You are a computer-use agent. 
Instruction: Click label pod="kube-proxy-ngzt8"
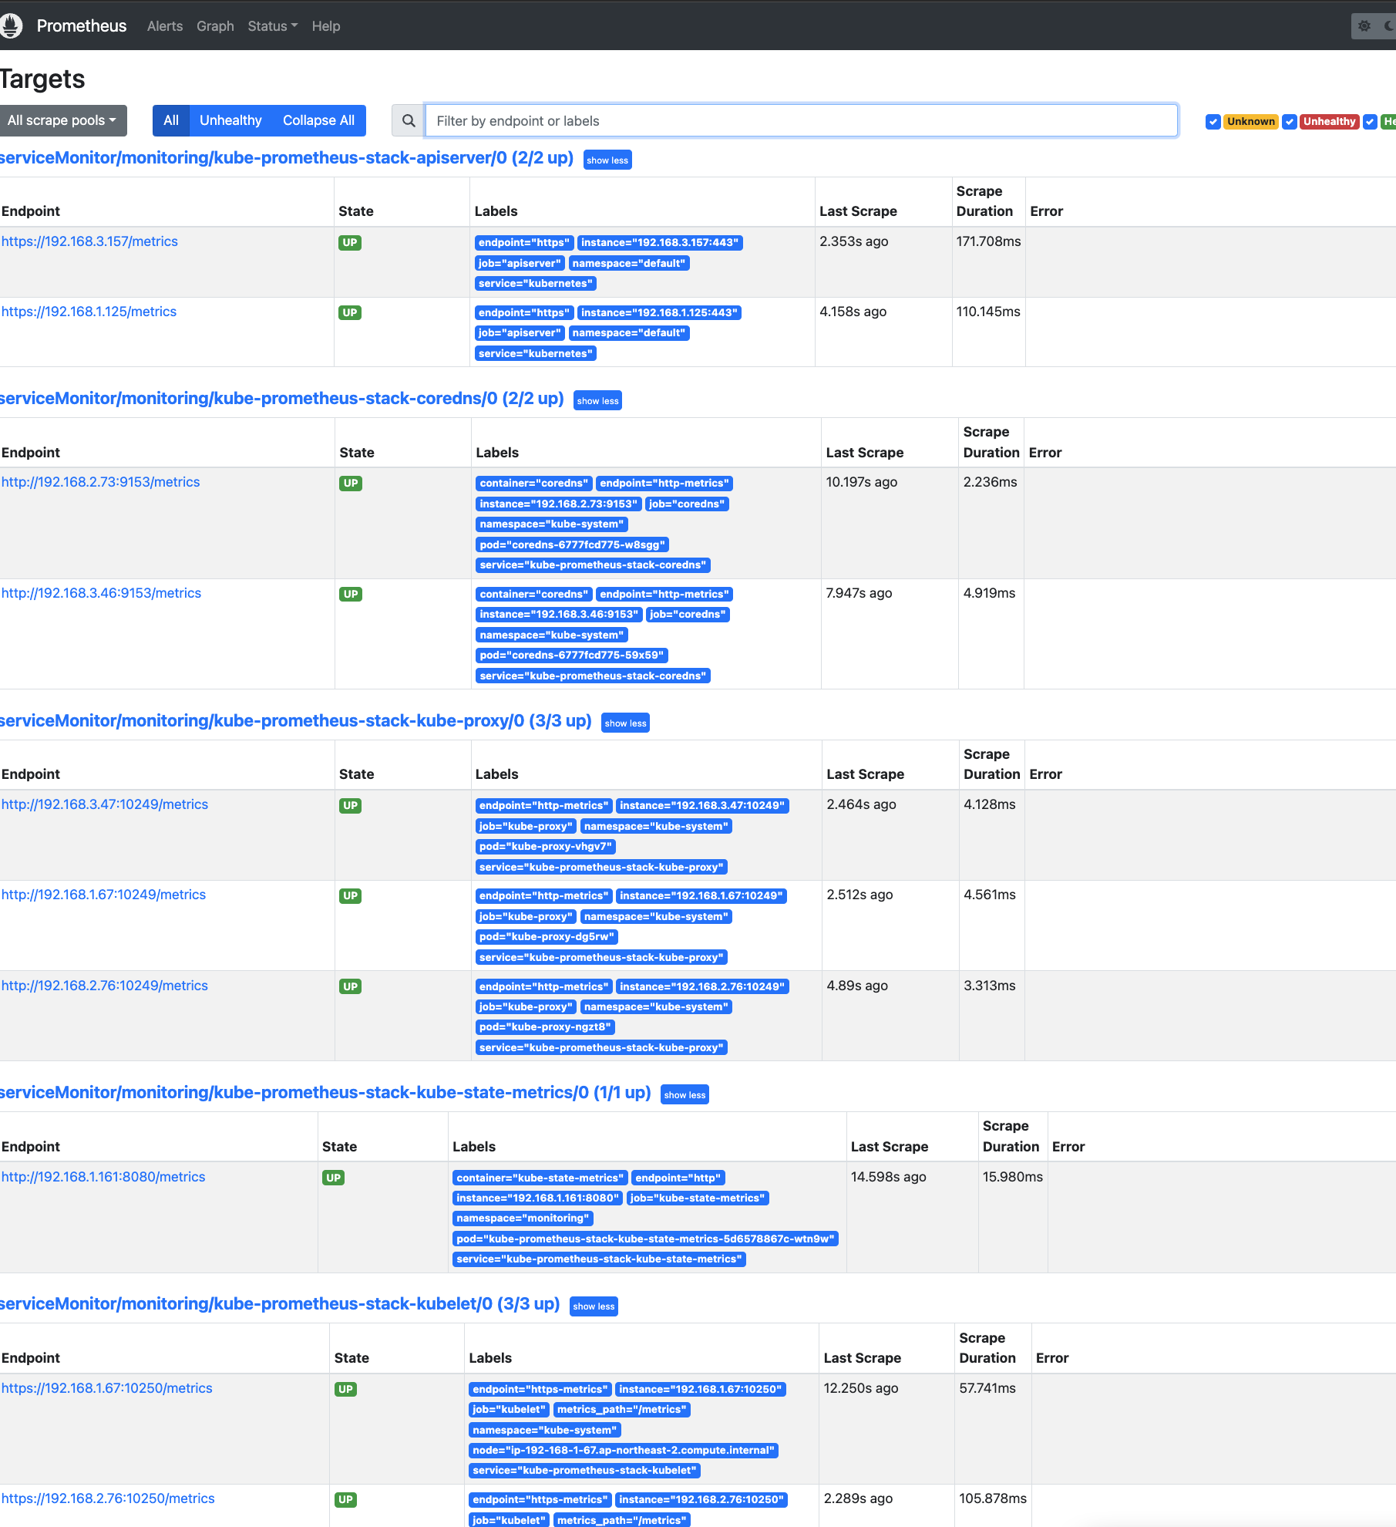click(545, 1026)
